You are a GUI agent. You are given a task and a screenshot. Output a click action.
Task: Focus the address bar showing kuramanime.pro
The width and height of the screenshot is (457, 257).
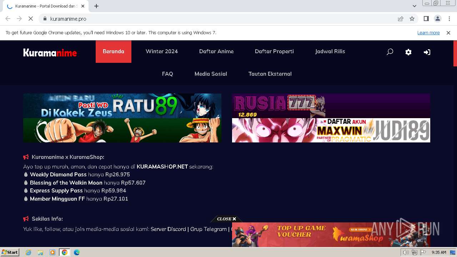tap(221, 19)
